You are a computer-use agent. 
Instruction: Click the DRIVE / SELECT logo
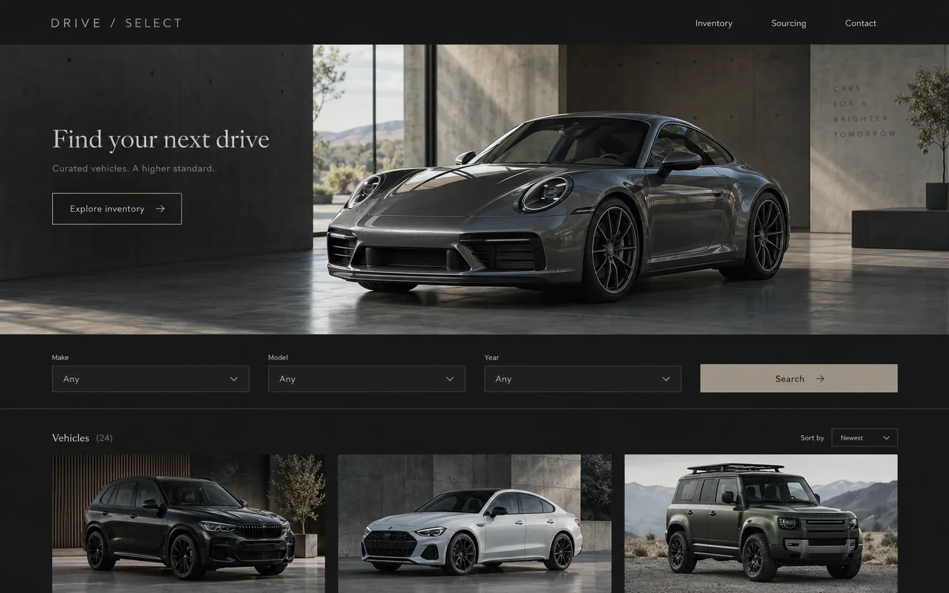[x=117, y=23]
